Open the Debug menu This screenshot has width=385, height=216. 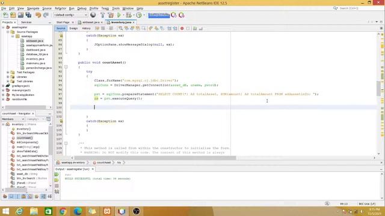[82, 8]
